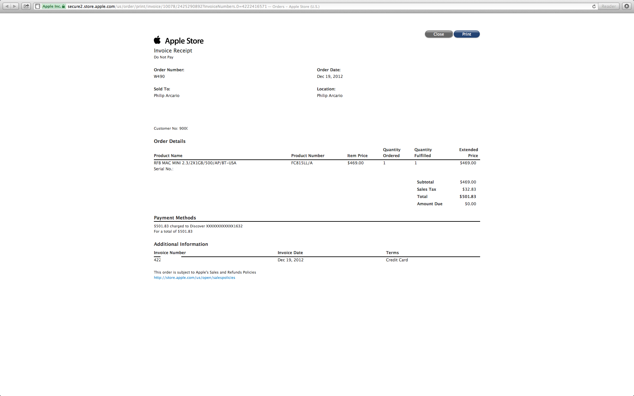Screen dimensions: 634x396
Task: Click the Discover card payment line
Action: pyautogui.click(x=198, y=226)
